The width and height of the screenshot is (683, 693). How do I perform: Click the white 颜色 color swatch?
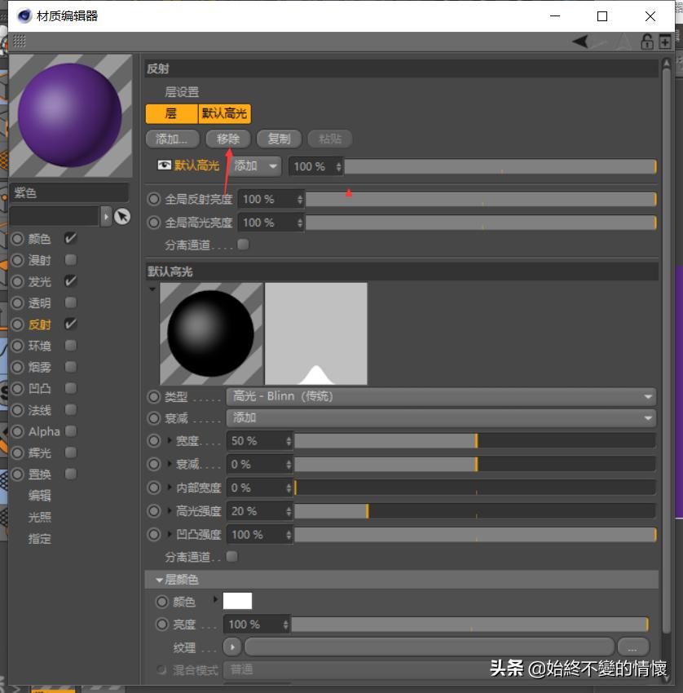(x=237, y=602)
